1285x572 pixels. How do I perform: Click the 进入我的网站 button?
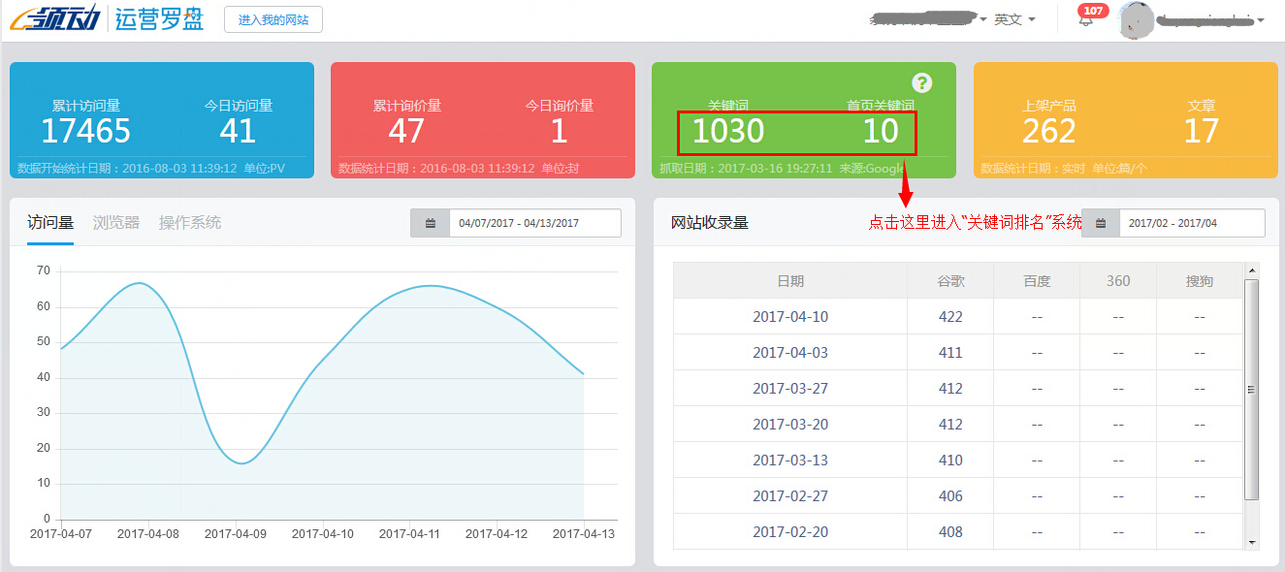click(273, 18)
